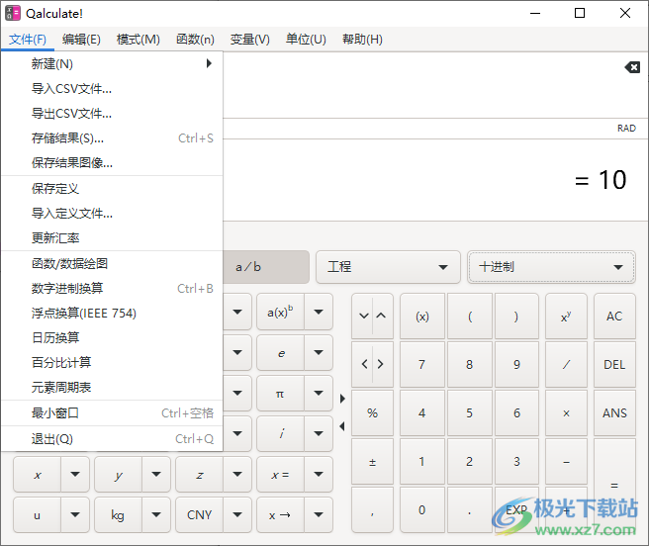
Task: Expand dropdown arrow next to CNY
Action: tap(237, 515)
